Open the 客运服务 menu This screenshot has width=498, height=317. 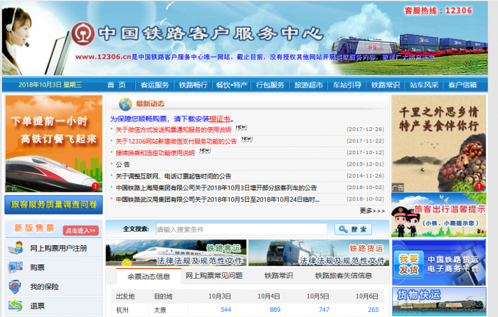(154, 85)
